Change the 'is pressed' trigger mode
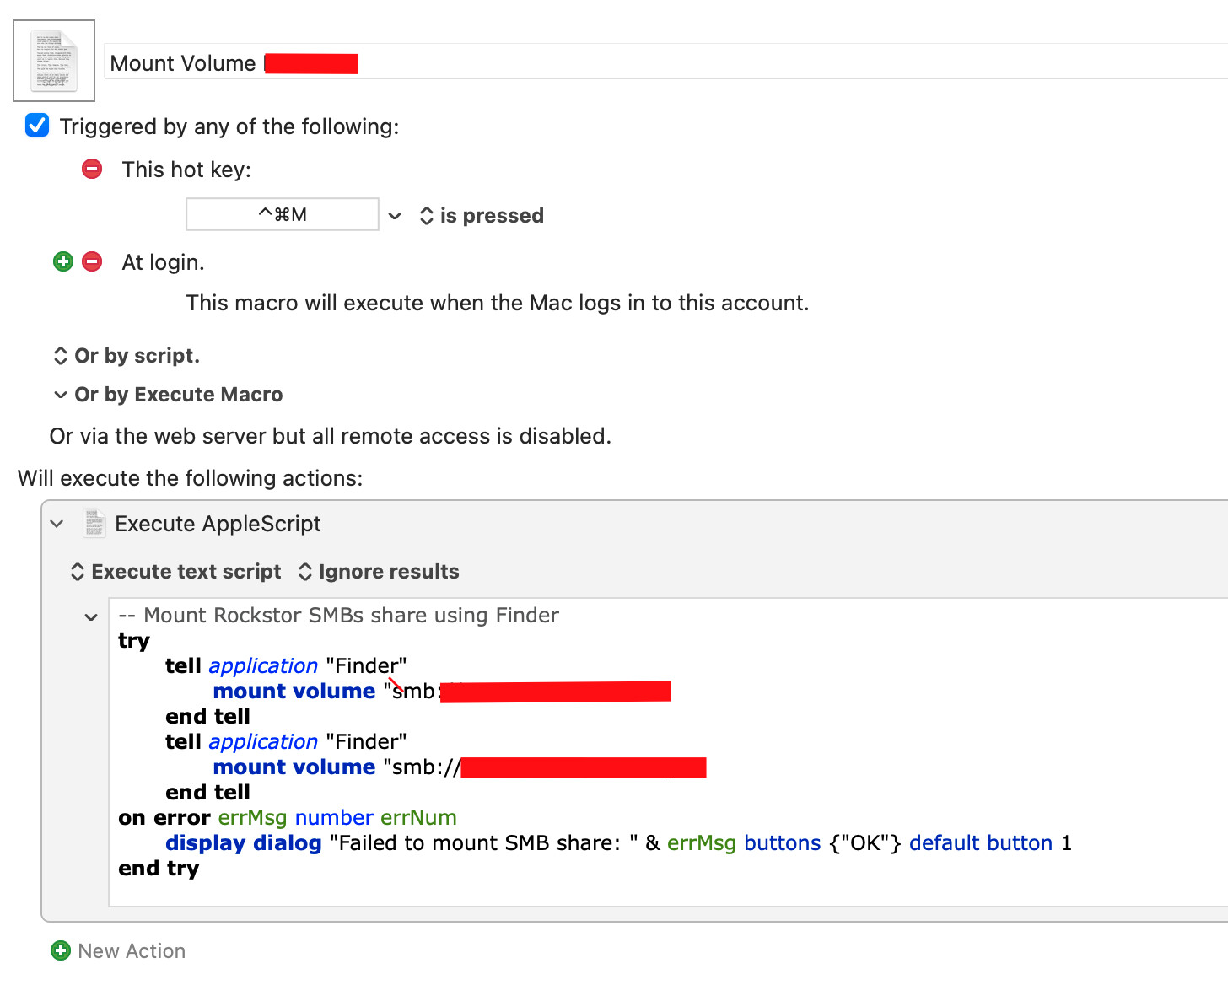 pyautogui.click(x=482, y=216)
